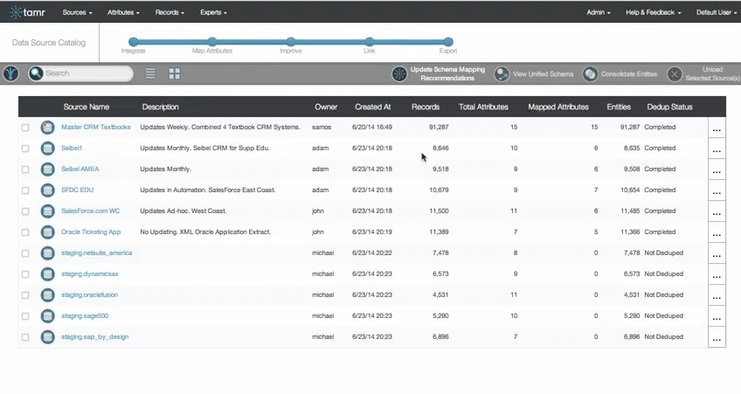Click Unload Selected Sources X icon
741x394 pixels.
(675, 74)
